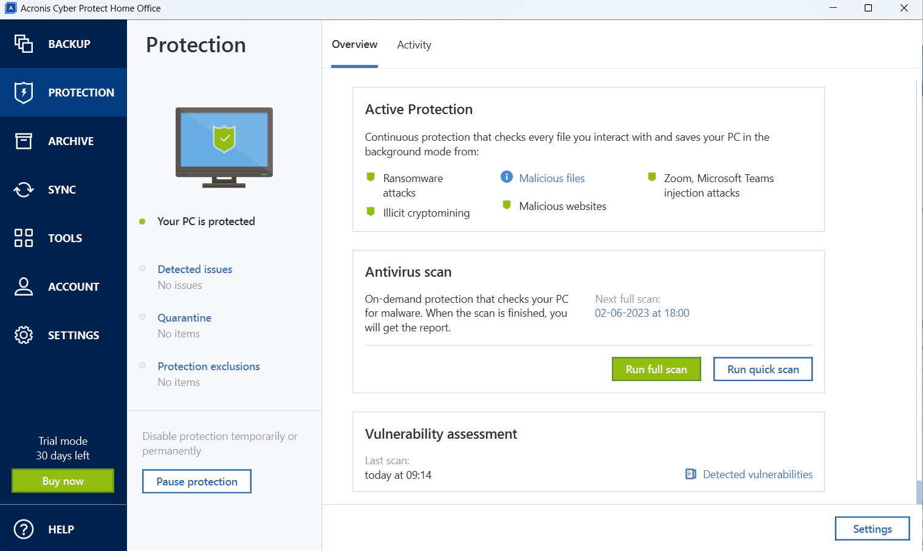Open the Detected vulnerabilities link
The image size is (923, 551).
coord(758,474)
